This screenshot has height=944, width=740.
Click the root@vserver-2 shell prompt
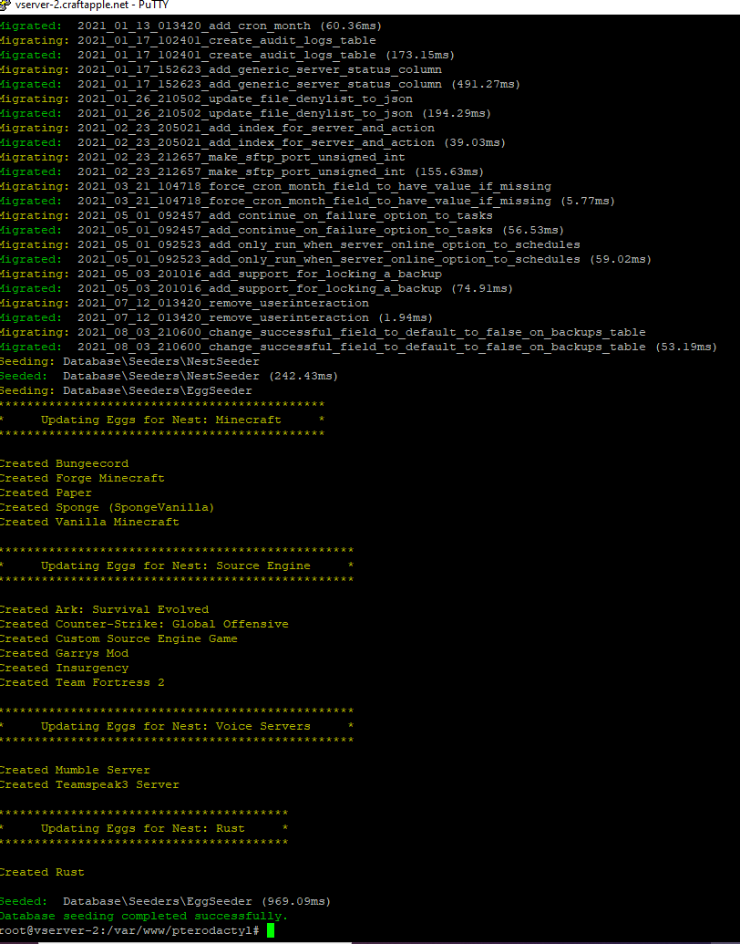(x=129, y=930)
